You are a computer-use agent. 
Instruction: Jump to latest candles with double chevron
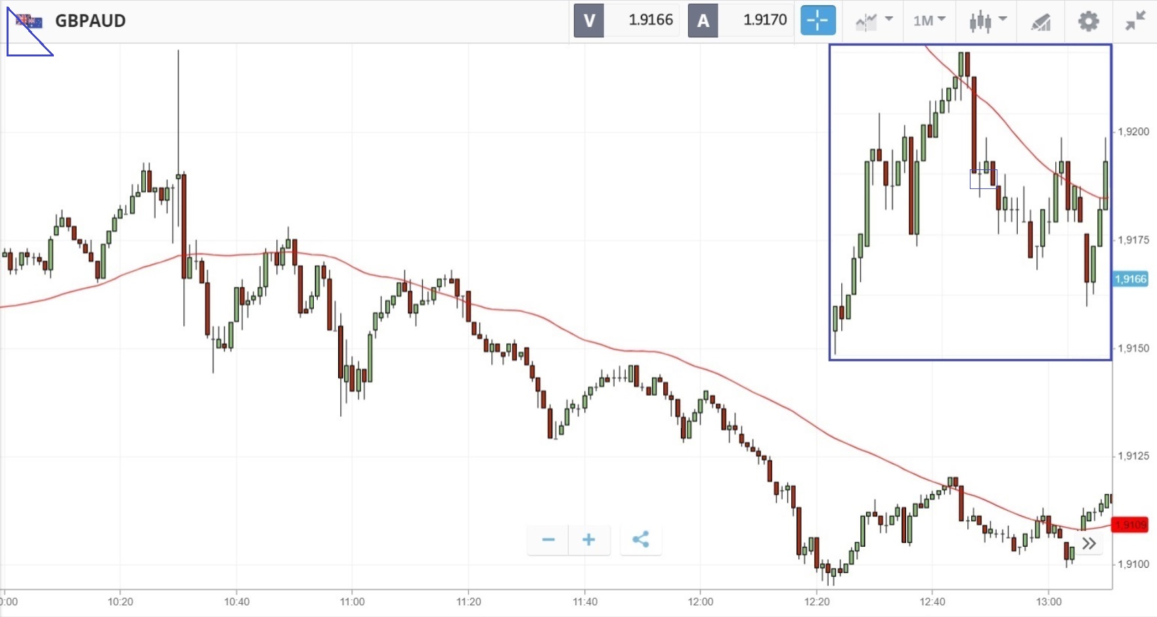click(1089, 543)
